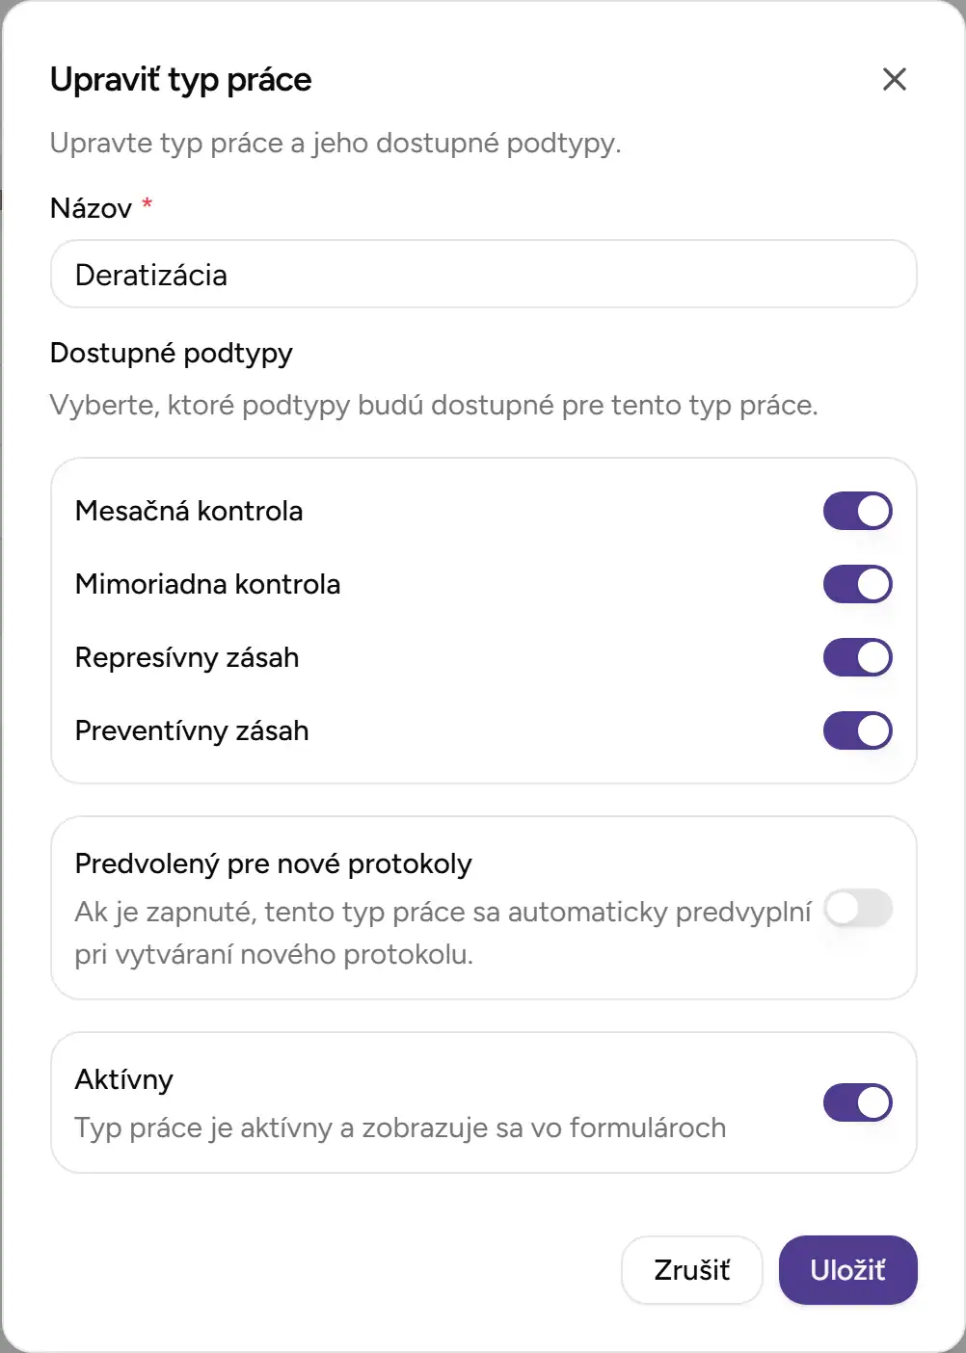Select the Deratizácia name value
The image size is (966, 1353).
151,274
